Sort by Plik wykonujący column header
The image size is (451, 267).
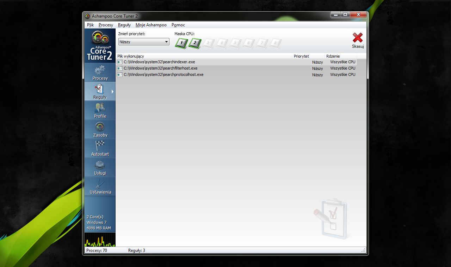pyautogui.click(x=204, y=56)
